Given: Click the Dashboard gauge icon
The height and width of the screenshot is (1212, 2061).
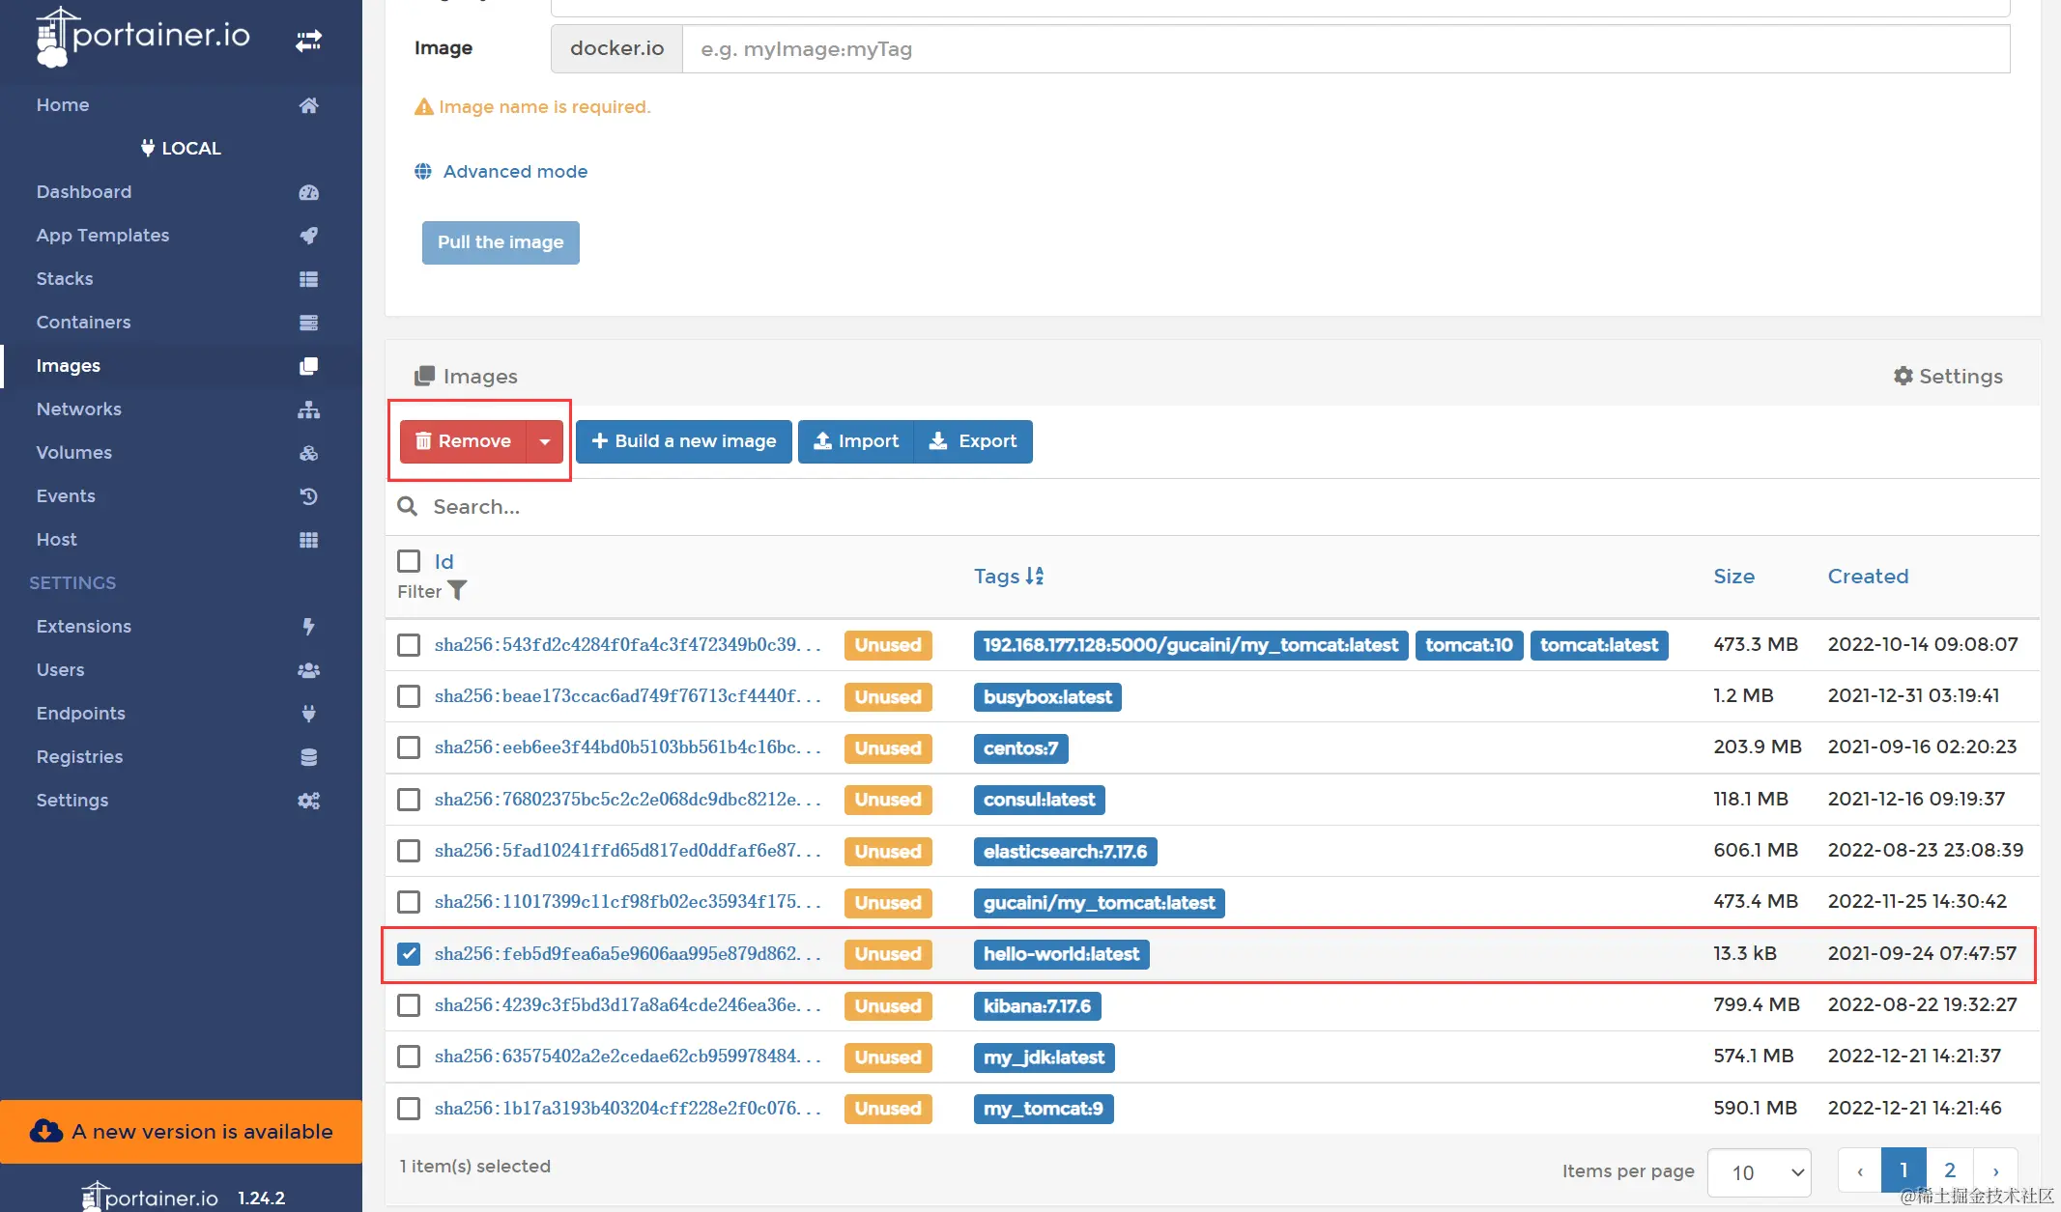Looking at the screenshot, I should click(x=308, y=192).
